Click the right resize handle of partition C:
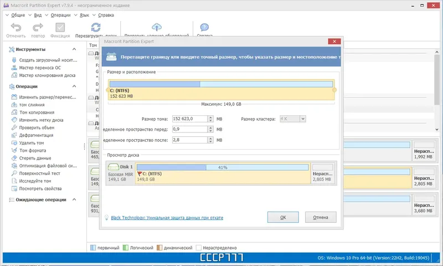443x266 pixels. tap(334, 90)
